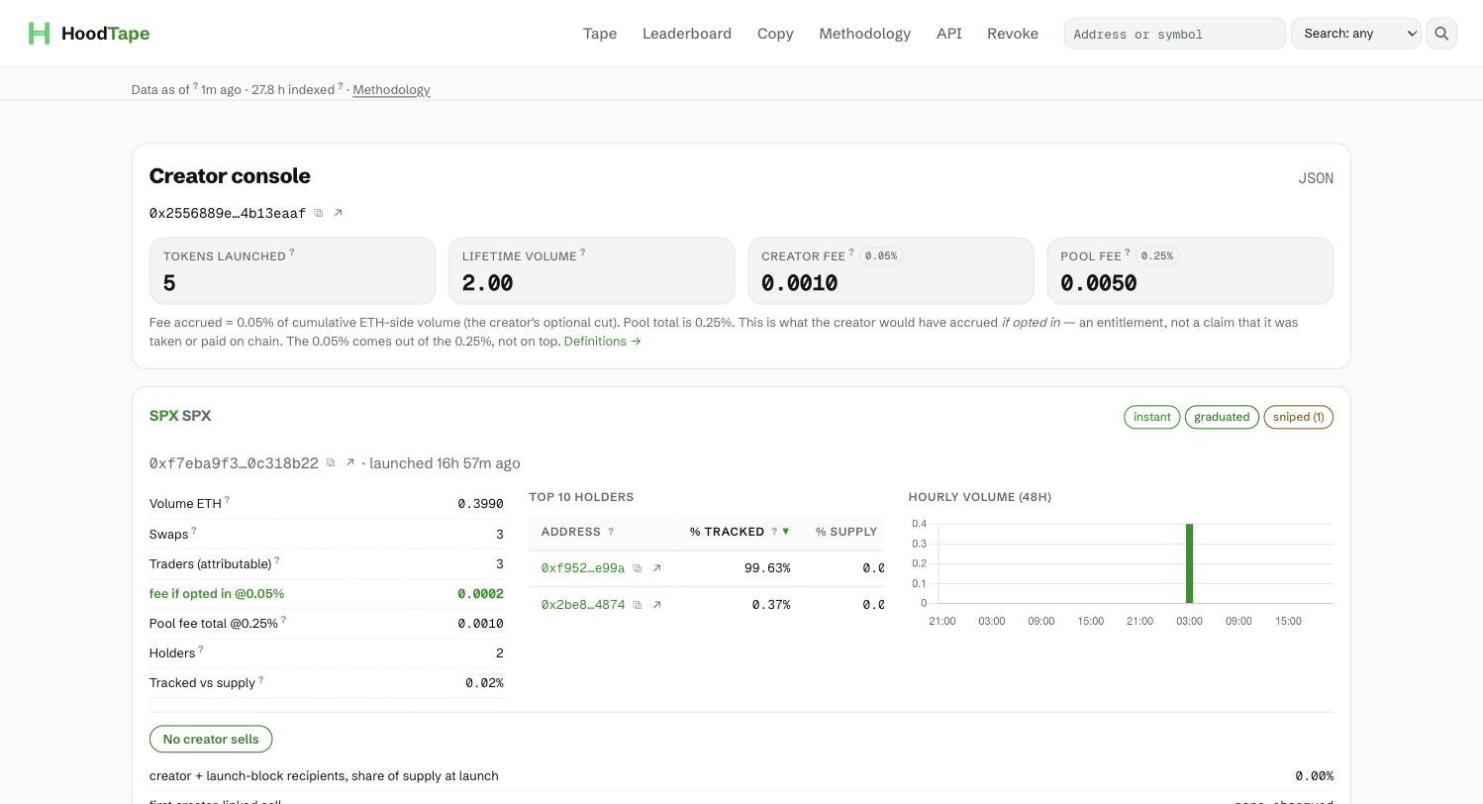Click the No creator sells badge
The image size is (1483, 804).
pyautogui.click(x=211, y=740)
